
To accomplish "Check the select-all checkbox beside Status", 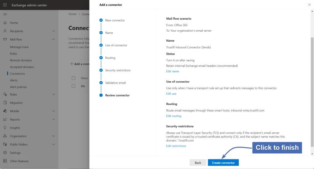I will tap(73, 78).
